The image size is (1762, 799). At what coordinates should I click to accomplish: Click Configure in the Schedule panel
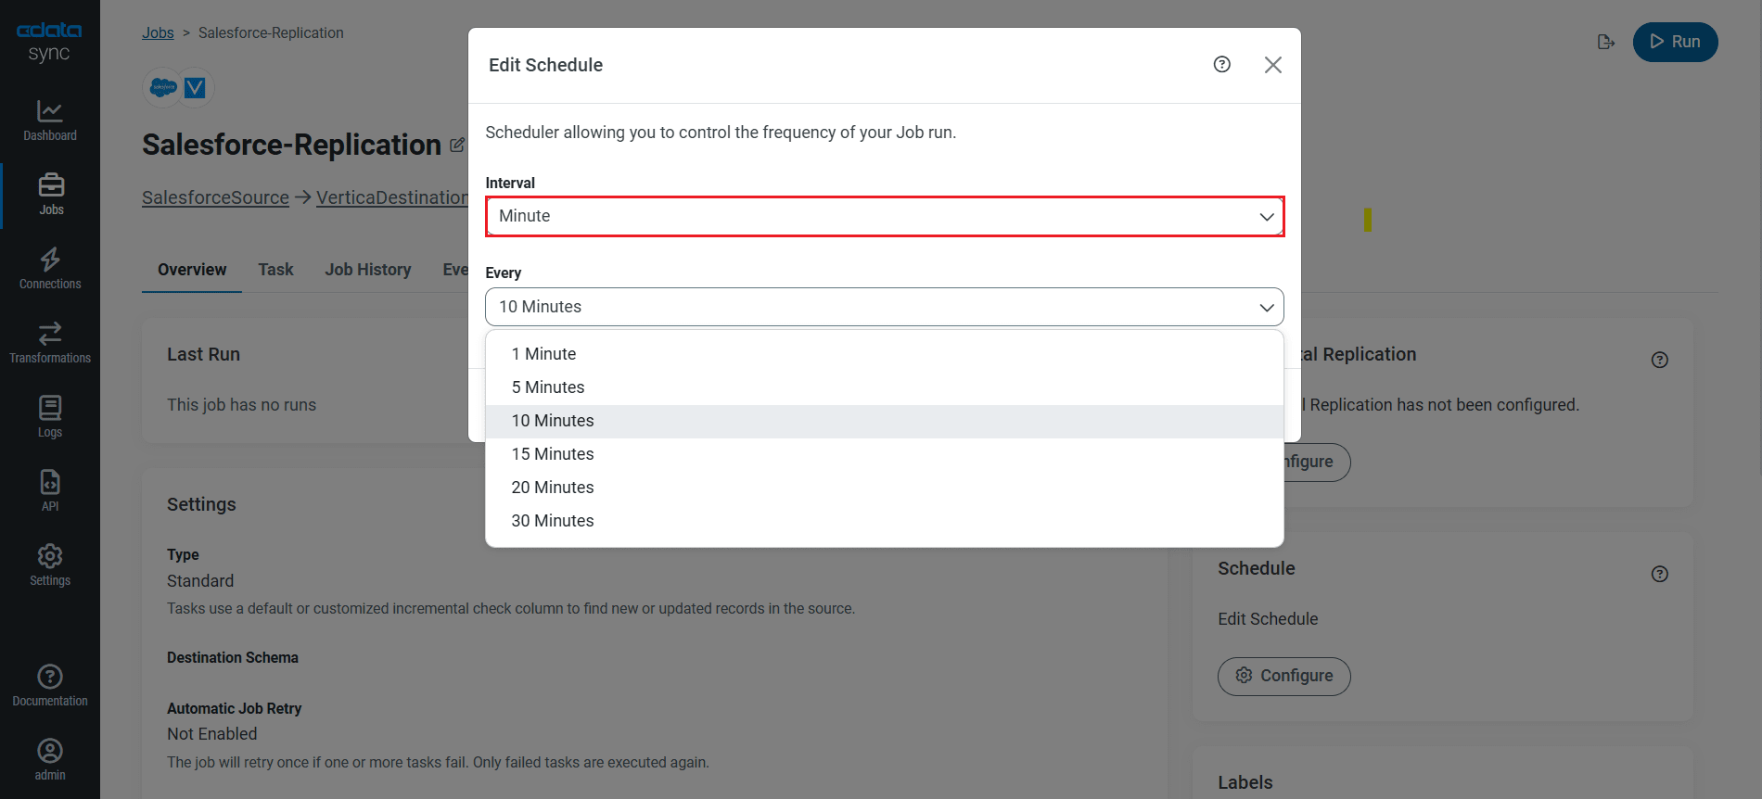click(1283, 676)
